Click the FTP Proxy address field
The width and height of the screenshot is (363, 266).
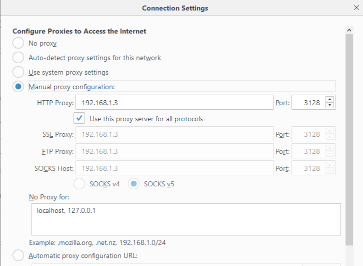[174, 151]
